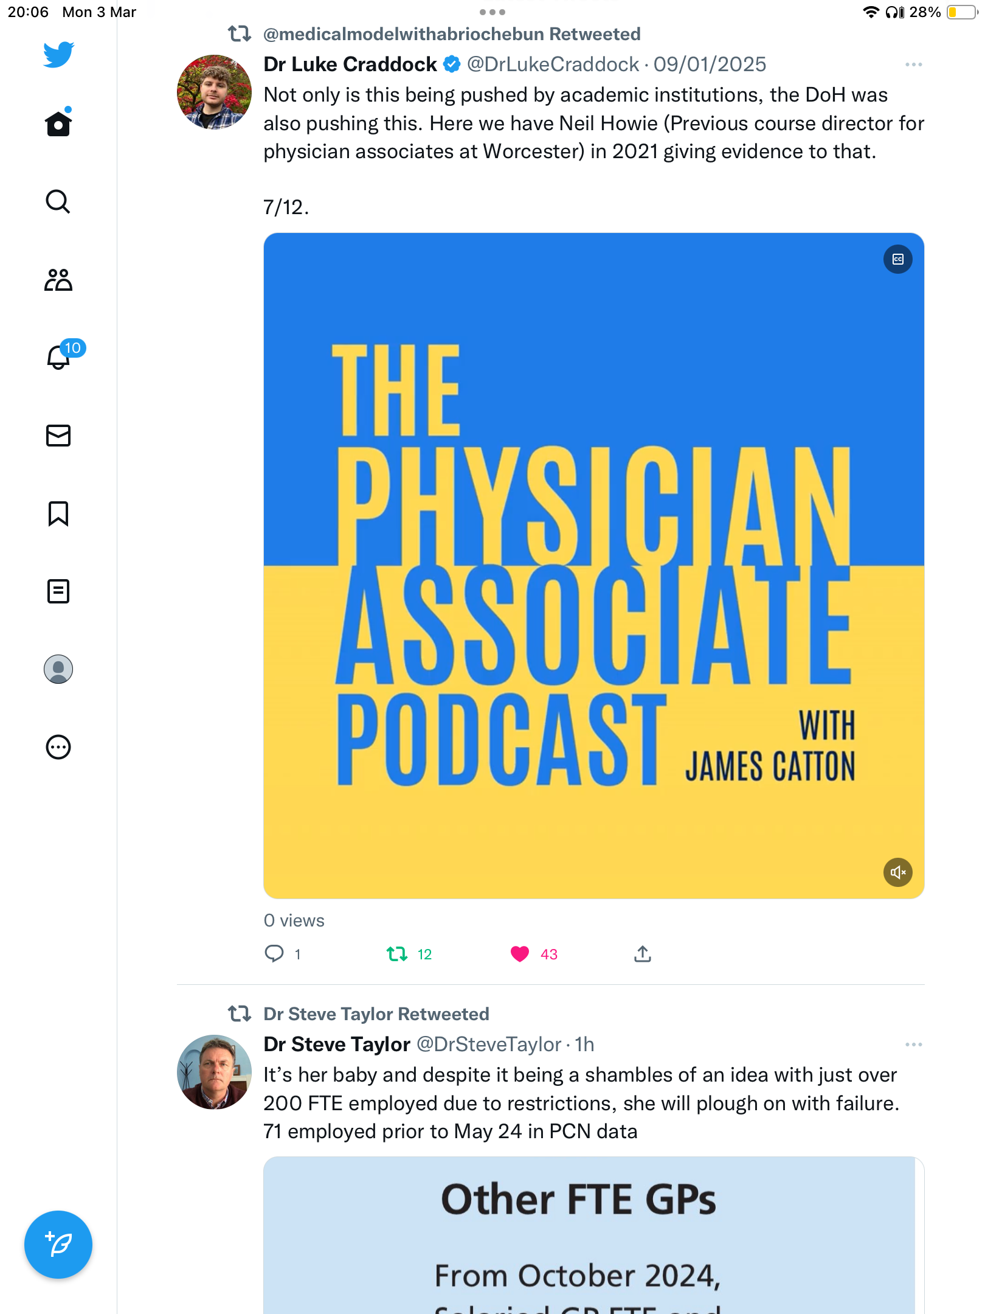The width and height of the screenshot is (985, 1314).
Task: Toggle closed captions on the video
Action: (x=897, y=260)
